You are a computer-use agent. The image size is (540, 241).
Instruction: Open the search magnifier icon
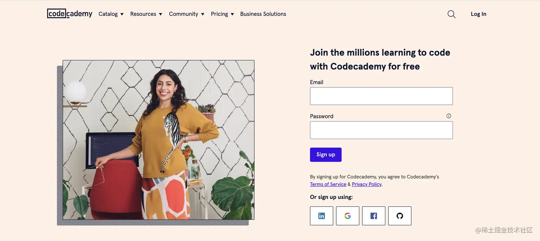pos(451,14)
